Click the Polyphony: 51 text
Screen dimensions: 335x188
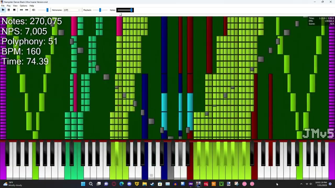tap(30, 41)
